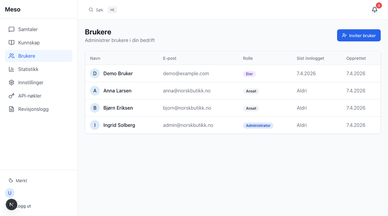The width and height of the screenshot is (388, 216).
Task: Click the Logg ut button
Action: (24, 206)
